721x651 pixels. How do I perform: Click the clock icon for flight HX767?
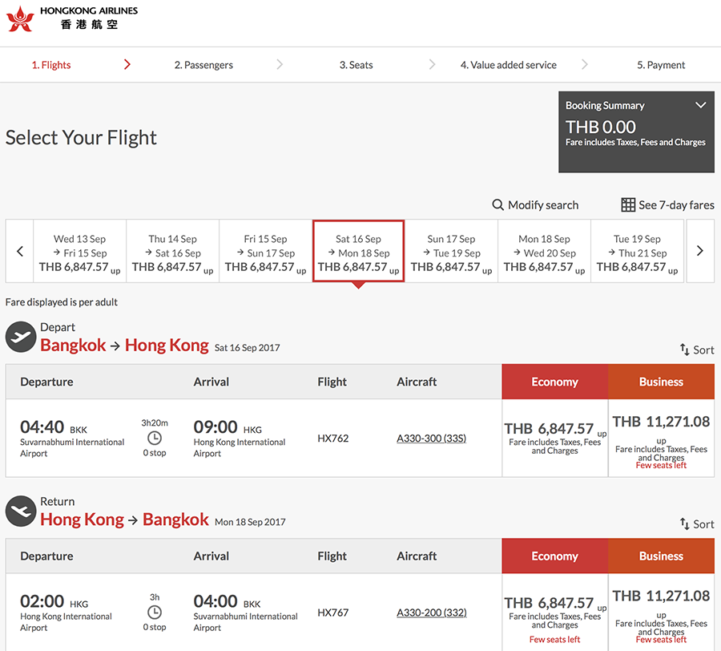155,613
